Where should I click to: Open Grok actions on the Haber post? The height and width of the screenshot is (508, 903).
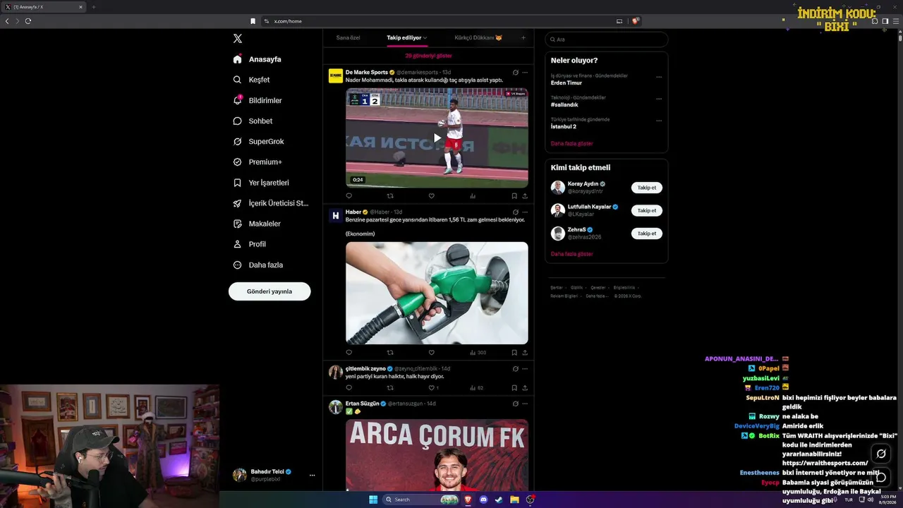[x=516, y=212]
